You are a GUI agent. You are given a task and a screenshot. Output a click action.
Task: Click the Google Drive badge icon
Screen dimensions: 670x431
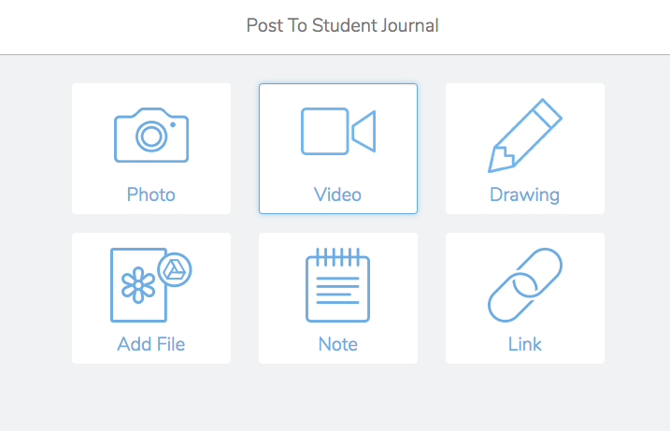coord(174,269)
